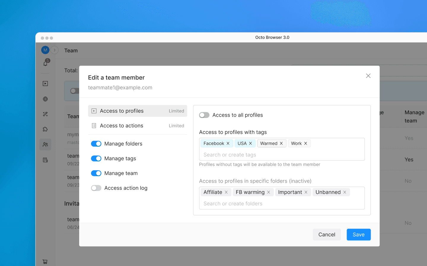Remove the Warmed tag

281,143
